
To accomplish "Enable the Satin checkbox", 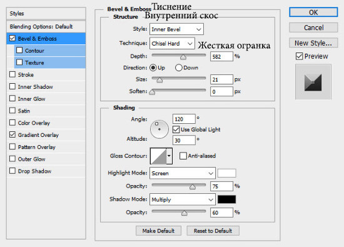I will [13, 111].
